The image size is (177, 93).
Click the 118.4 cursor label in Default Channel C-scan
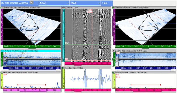[x=5, y=53]
